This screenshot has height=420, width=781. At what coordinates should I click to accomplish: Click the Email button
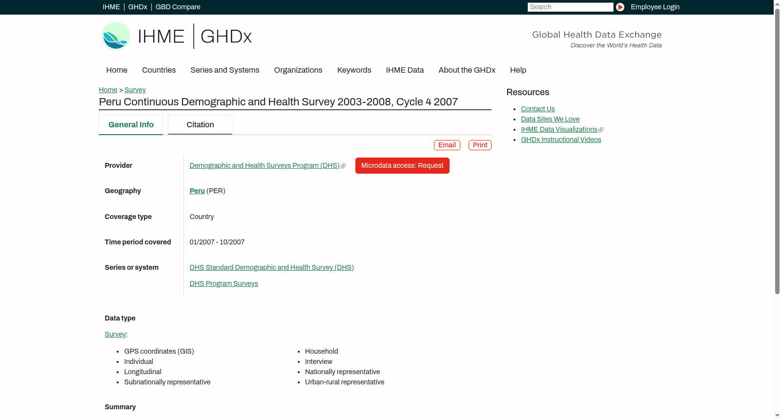coord(447,145)
